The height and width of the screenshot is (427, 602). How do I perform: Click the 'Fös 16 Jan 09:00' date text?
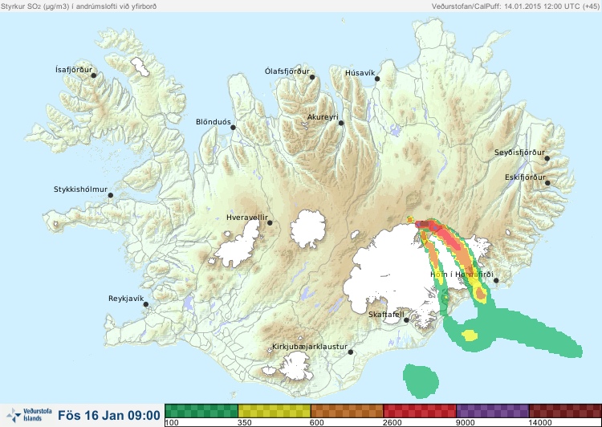point(109,415)
